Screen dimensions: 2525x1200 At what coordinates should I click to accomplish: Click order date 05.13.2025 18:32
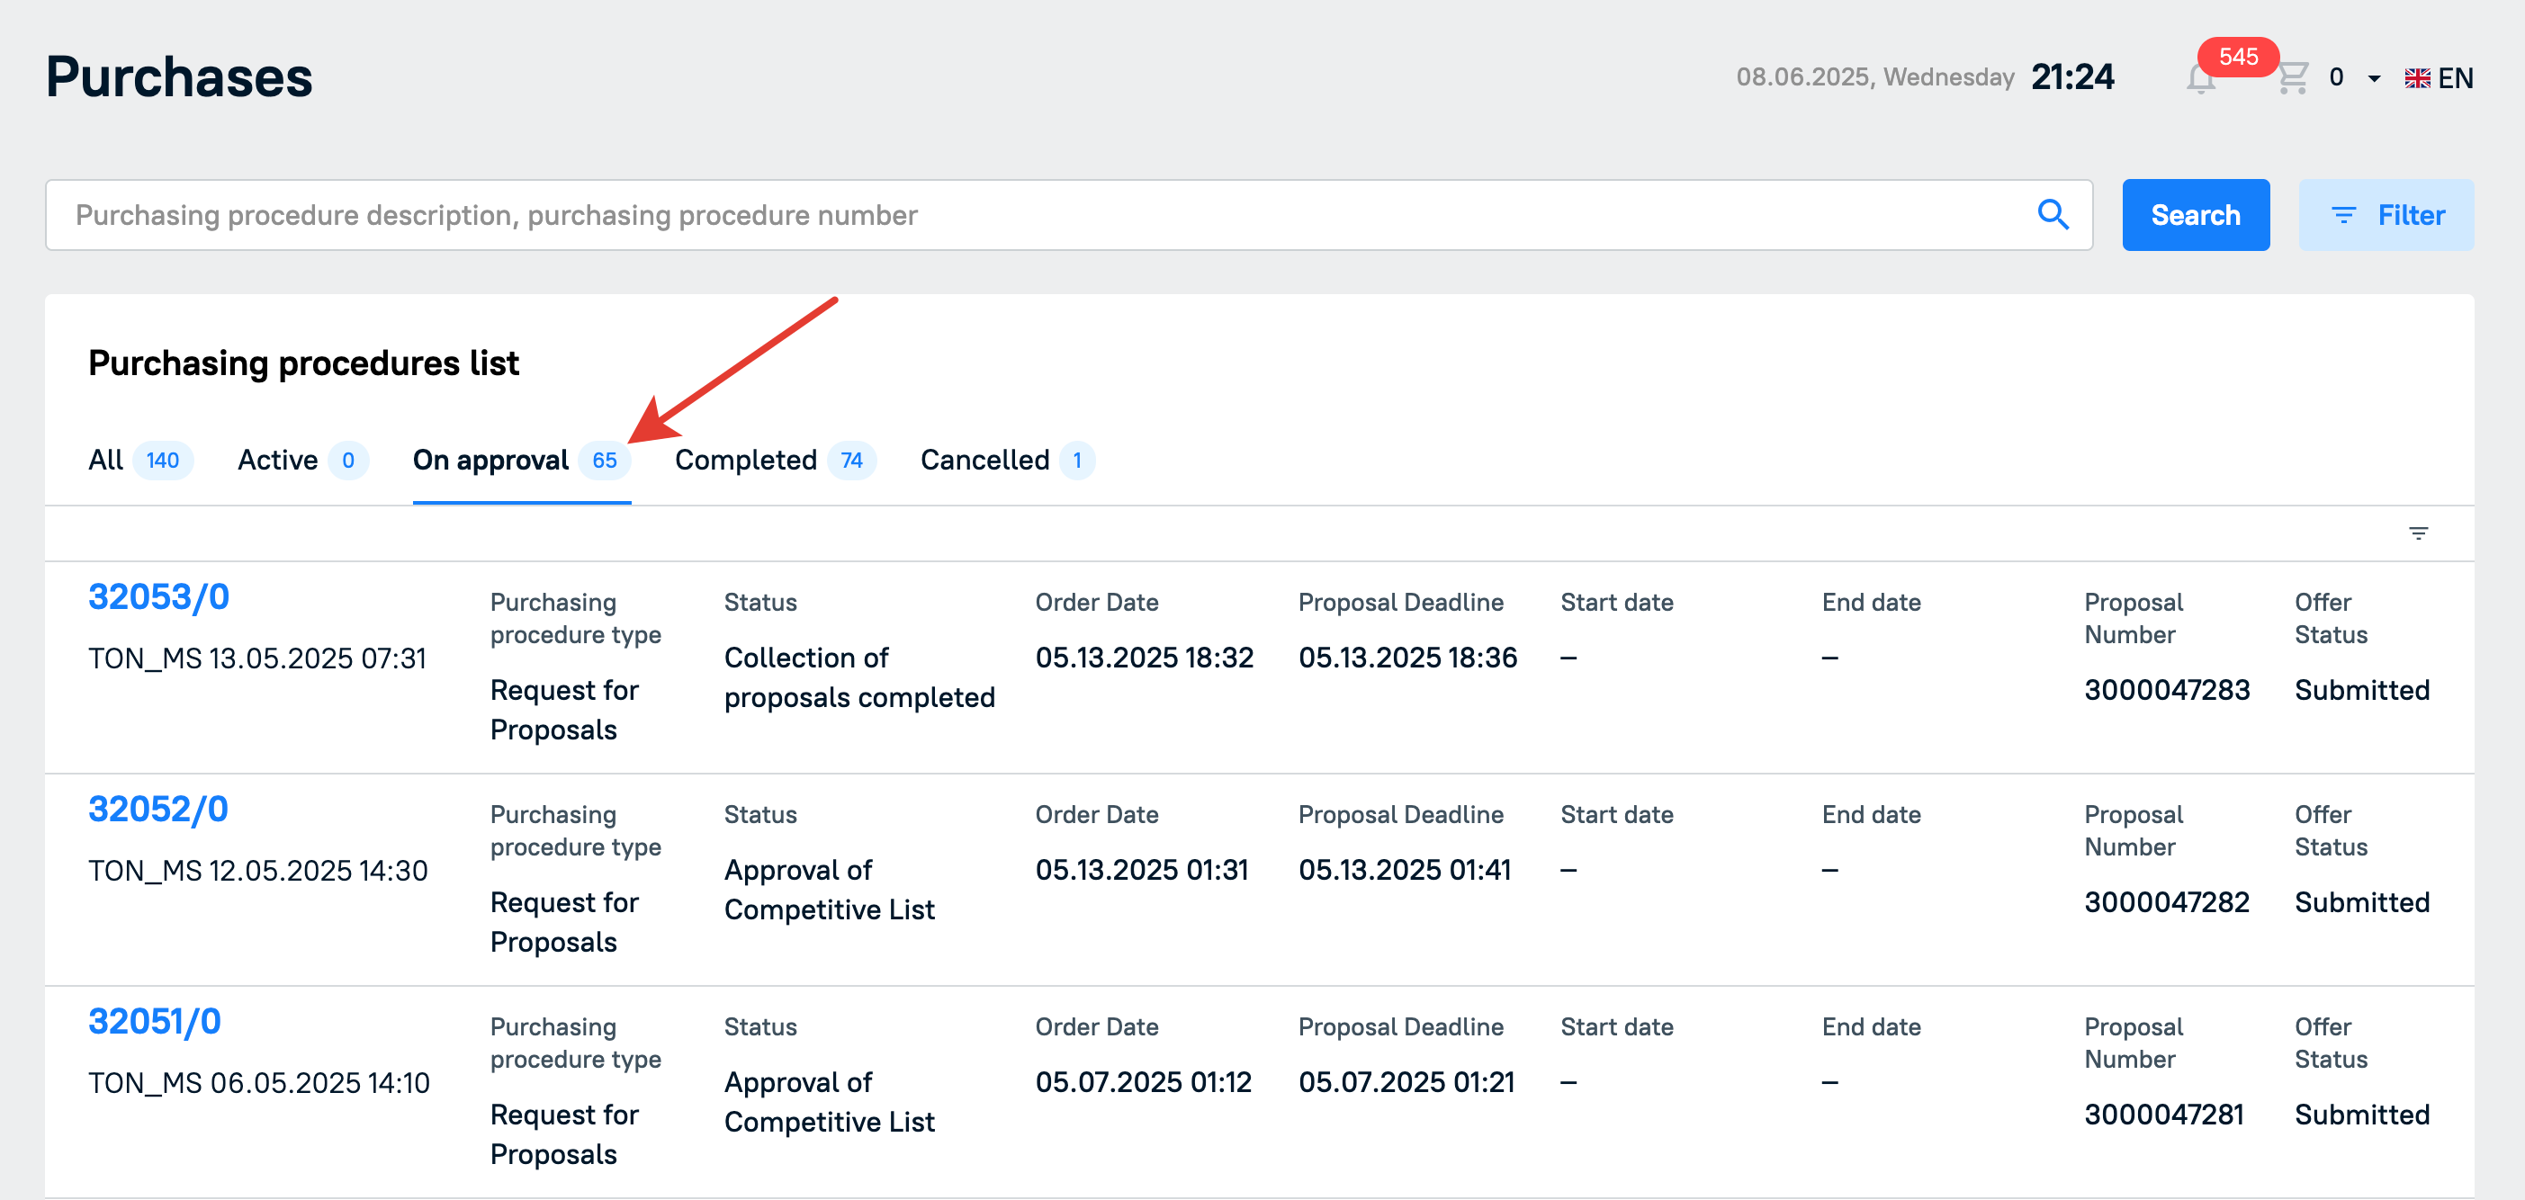[x=1144, y=658]
